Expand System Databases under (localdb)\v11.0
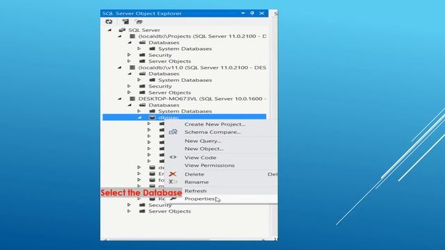The height and width of the screenshot is (250, 445). (139, 80)
